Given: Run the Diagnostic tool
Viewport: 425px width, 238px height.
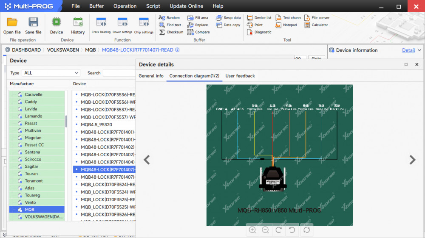Looking at the screenshot, I should (x=259, y=32).
